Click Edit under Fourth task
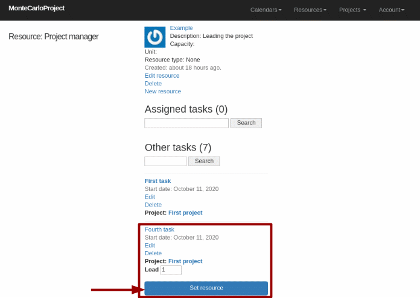The image size is (420, 298). point(150,246)
